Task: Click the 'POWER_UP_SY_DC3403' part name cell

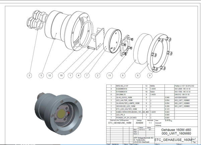Action: (x=129, y=118)
